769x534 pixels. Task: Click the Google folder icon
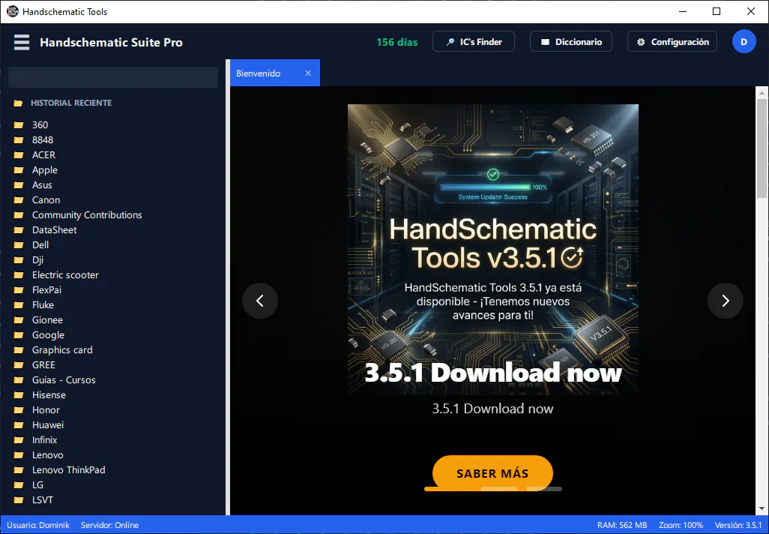pyautogui.click(x=19, y=334)
